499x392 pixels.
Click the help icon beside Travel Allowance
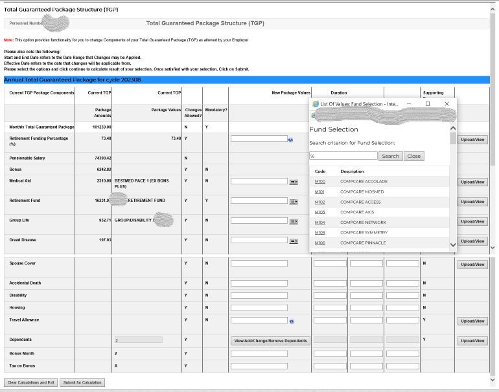(292, 321)
